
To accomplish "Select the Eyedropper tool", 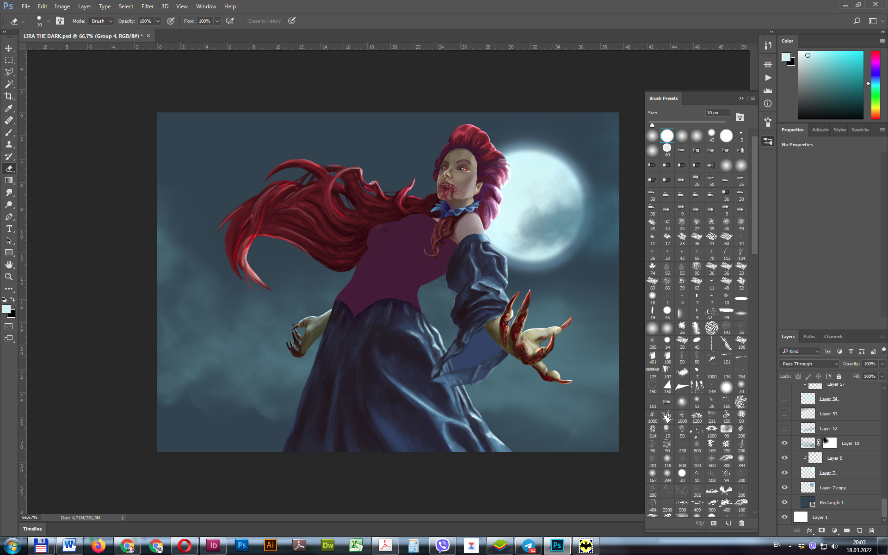I will pyautogui.click(x=9, y=108).
